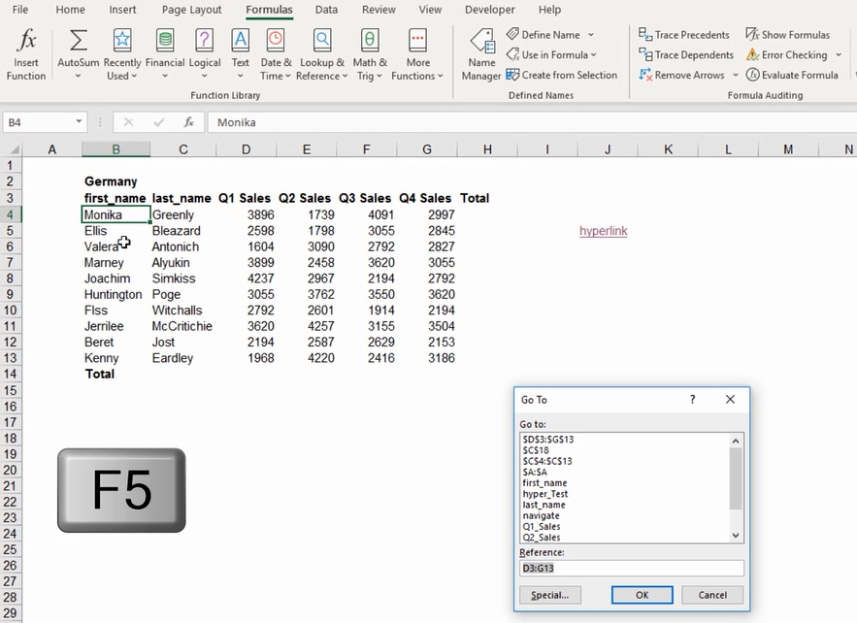Click the Special button in Go To
Viewport: 857px width, 623px height.
point(549,595)
